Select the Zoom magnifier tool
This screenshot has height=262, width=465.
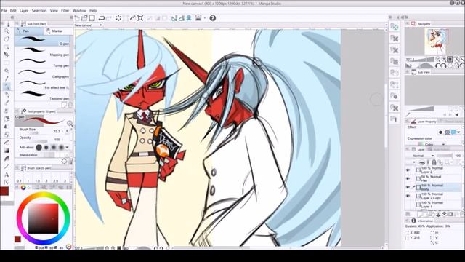(7, 31)
